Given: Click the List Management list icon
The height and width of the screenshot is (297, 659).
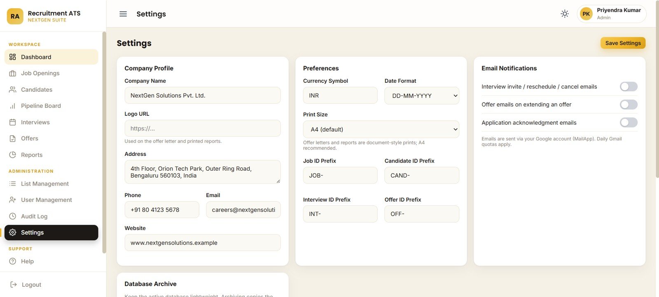Looking at the screenshot, I should click(x=13, y=183).
